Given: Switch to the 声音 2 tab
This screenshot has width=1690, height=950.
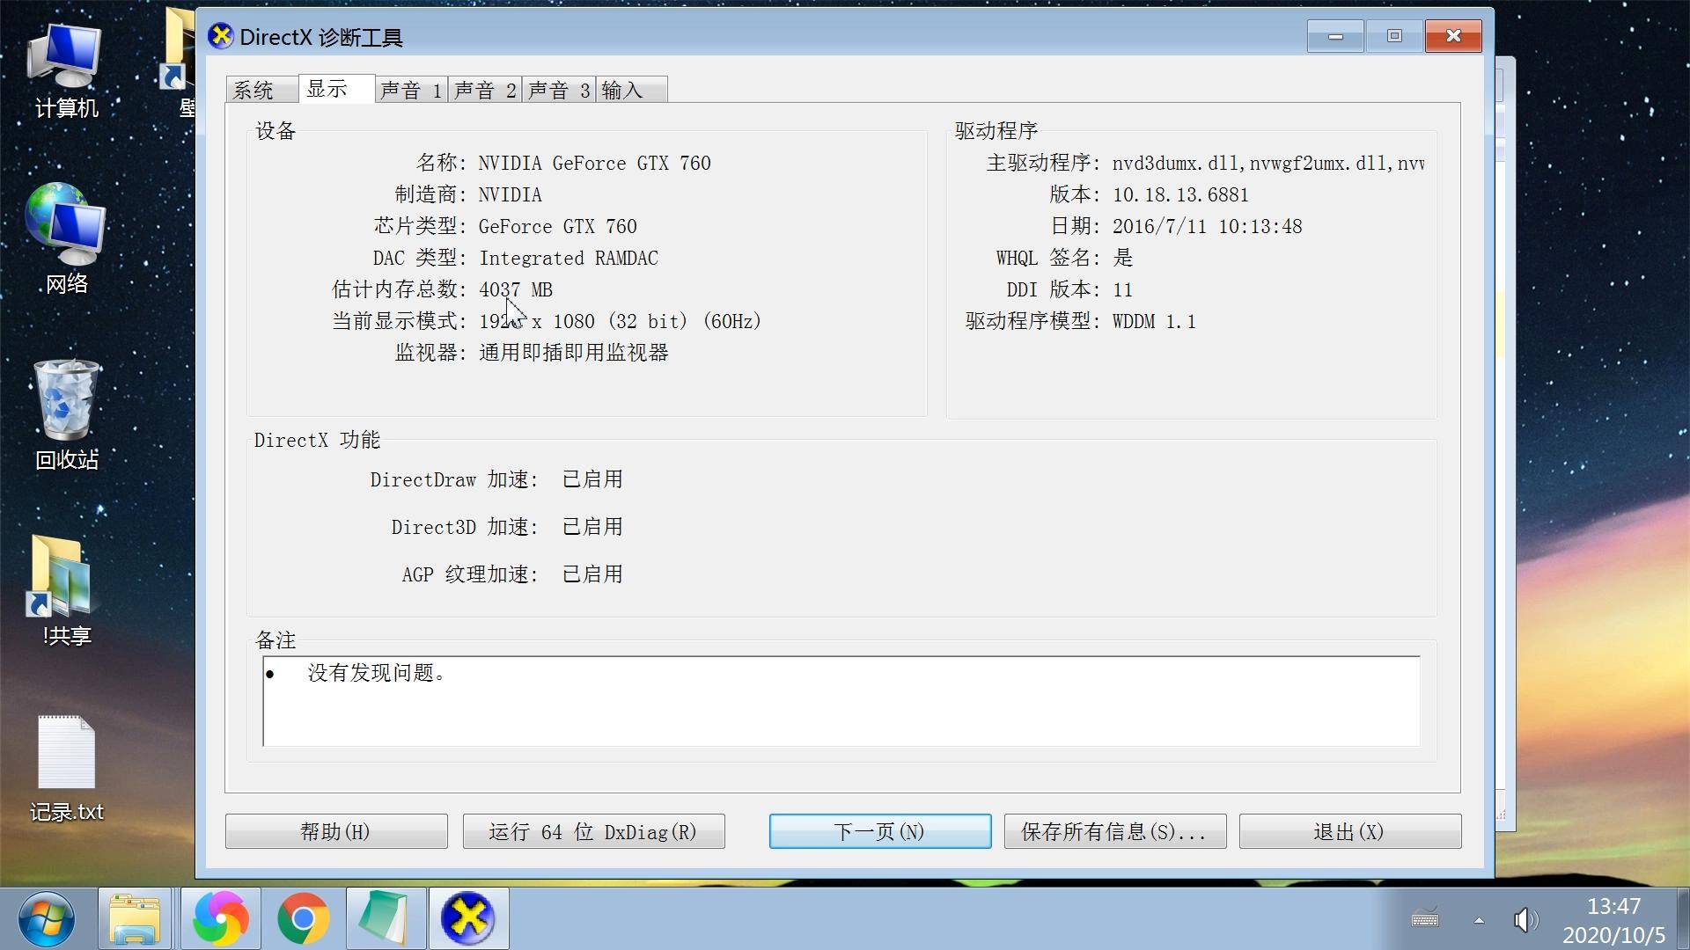Looking at the screenshot, I should tap(485, 90).
